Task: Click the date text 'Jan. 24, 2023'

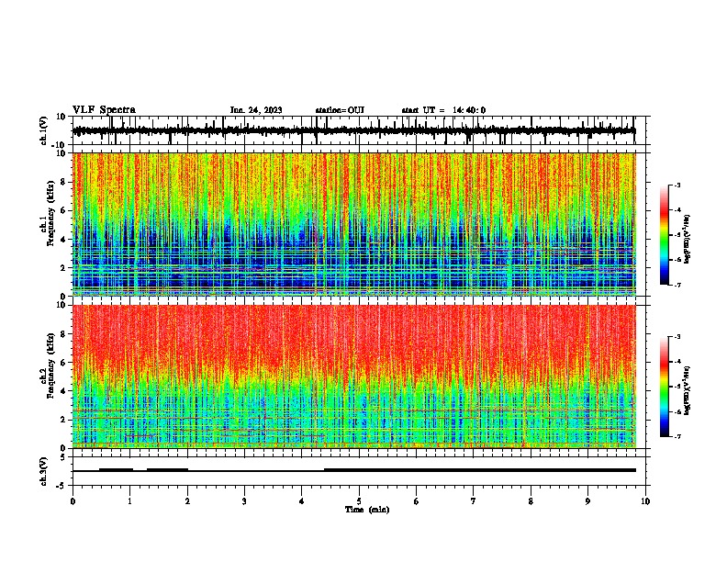Action: point(256,110)
